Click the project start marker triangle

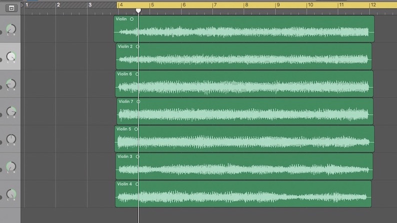pyautogui.click(x=22, y=5)
